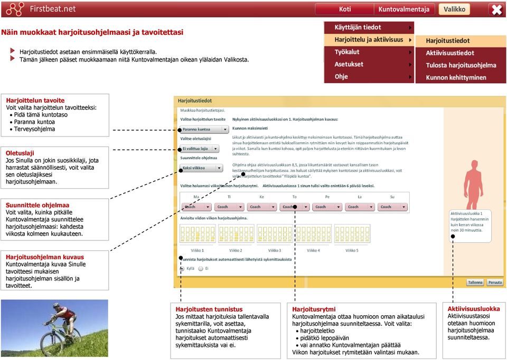Open Coach dropdown for Pe

(x=327, y=207)
